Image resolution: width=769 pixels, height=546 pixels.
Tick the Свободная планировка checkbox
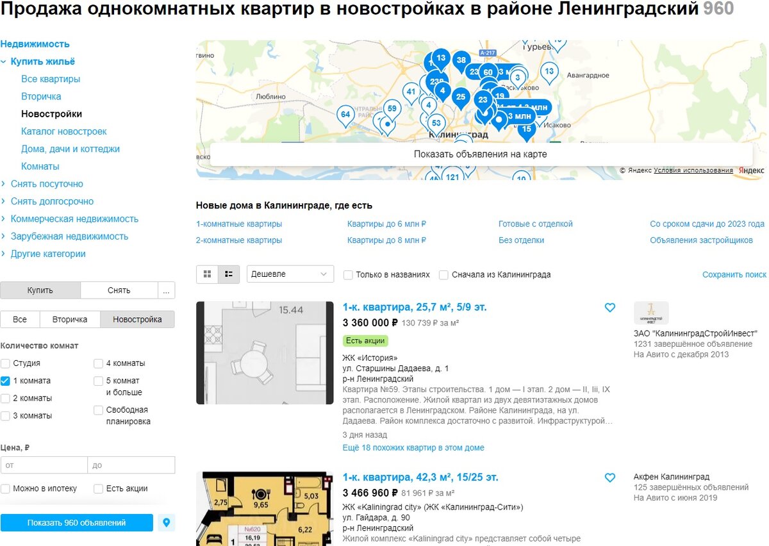click(98, 410)
